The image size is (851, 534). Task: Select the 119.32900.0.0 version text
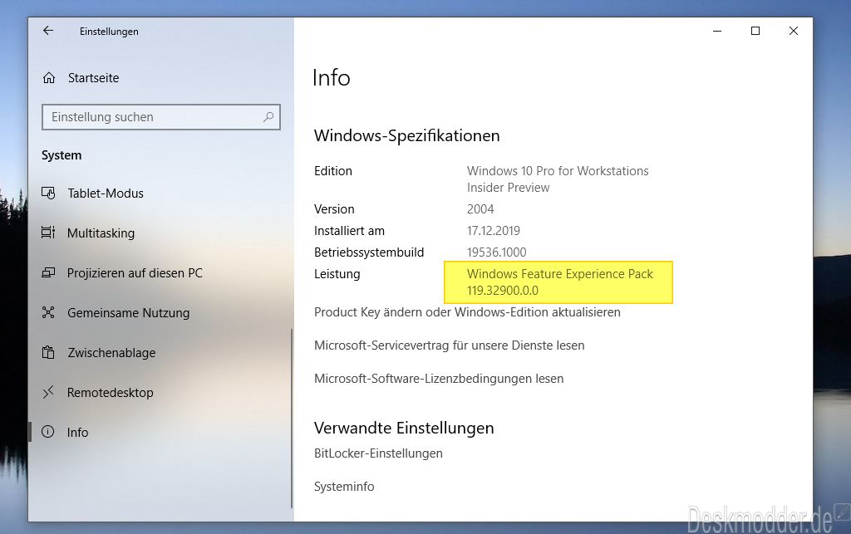(x=503, y=290)
